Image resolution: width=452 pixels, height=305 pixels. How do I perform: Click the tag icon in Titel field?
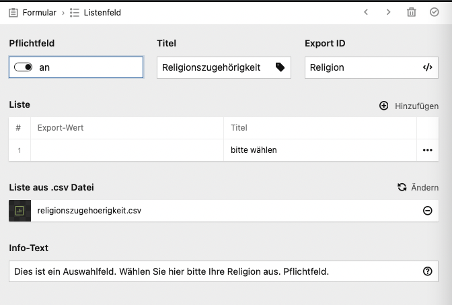(x=280, y=67)
